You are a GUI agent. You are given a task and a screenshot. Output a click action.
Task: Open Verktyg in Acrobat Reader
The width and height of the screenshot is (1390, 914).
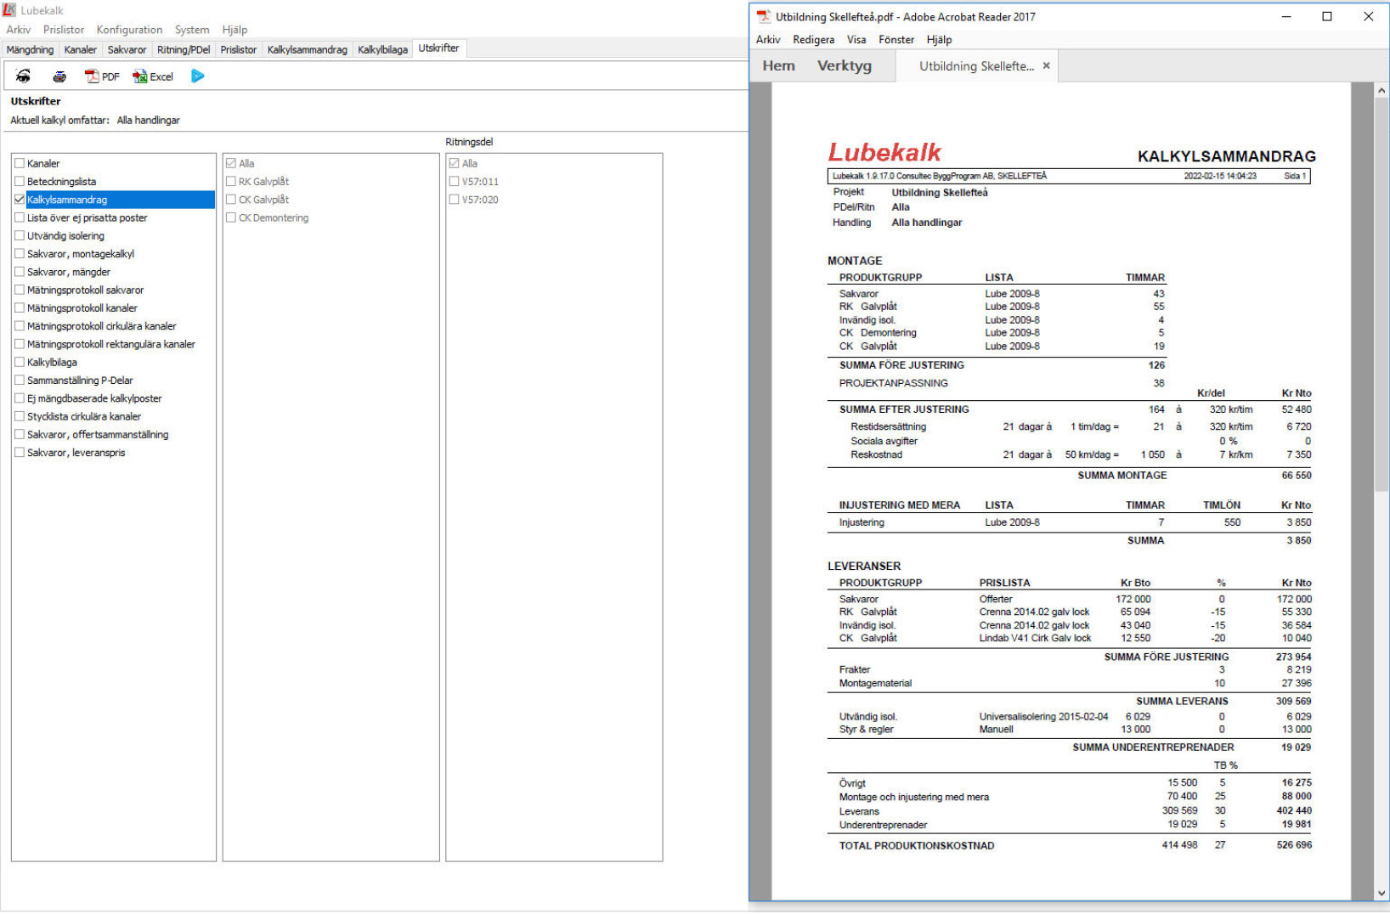tap(844, 65)
